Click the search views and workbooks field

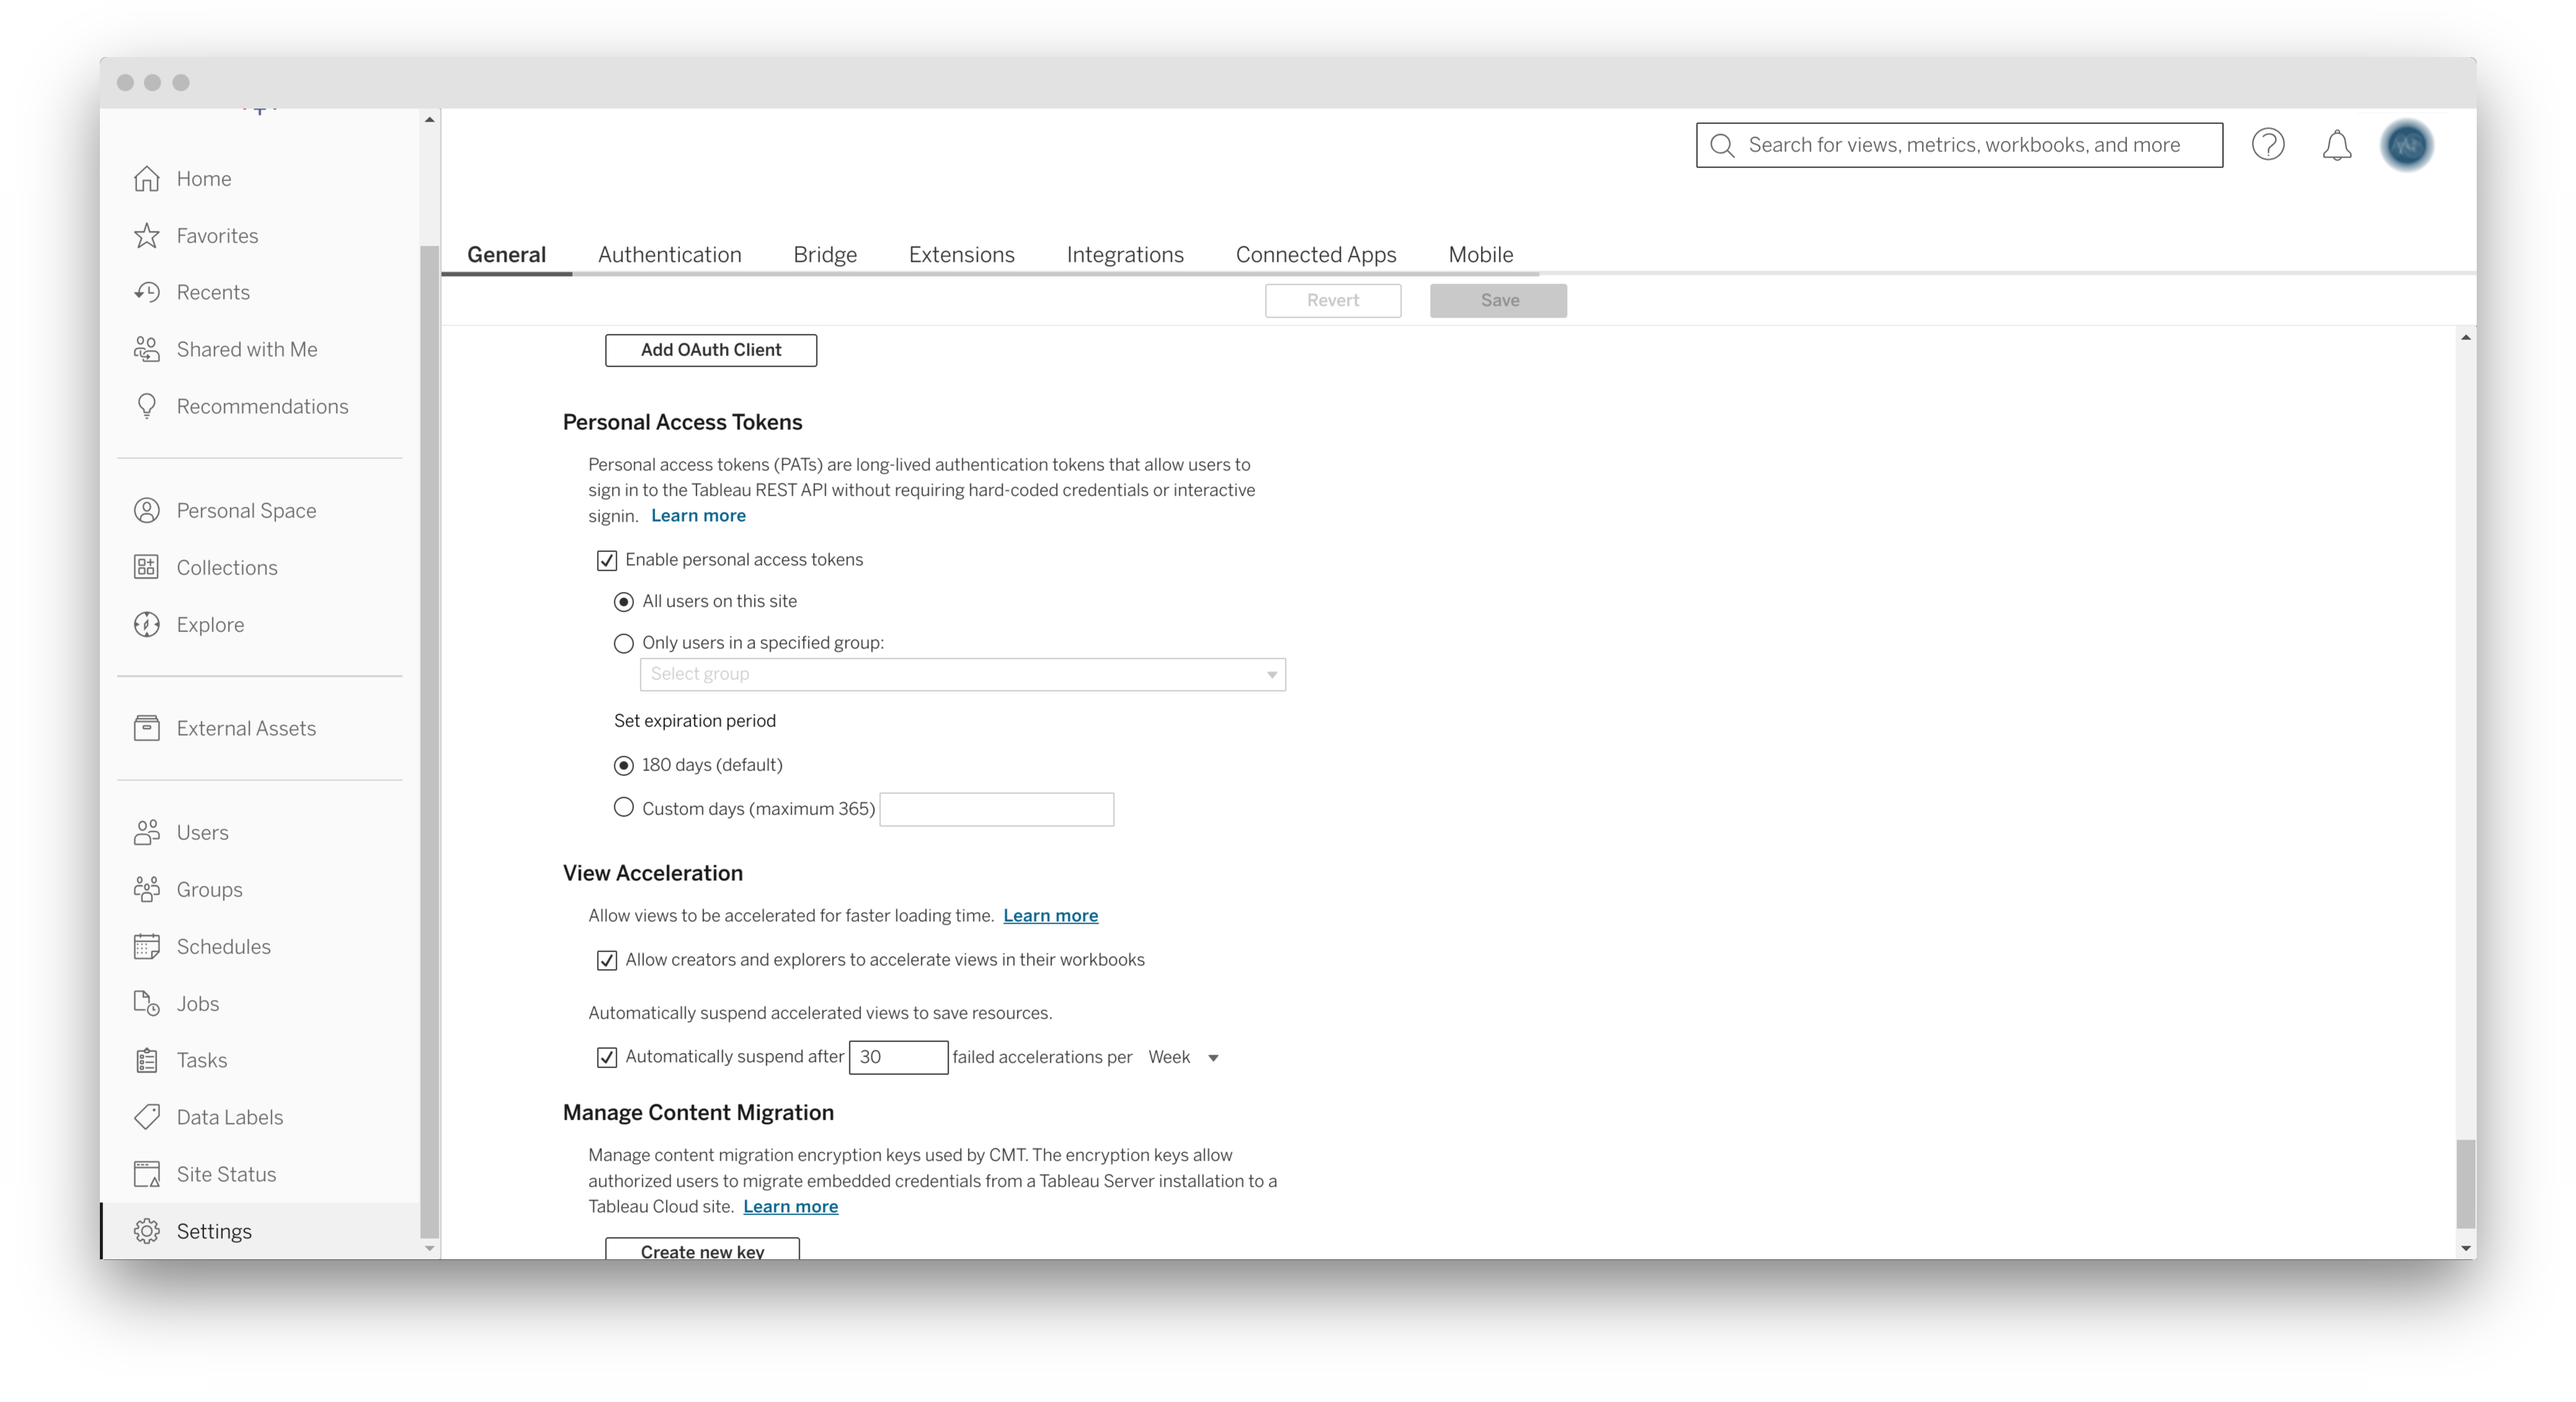click(1959, 146)
